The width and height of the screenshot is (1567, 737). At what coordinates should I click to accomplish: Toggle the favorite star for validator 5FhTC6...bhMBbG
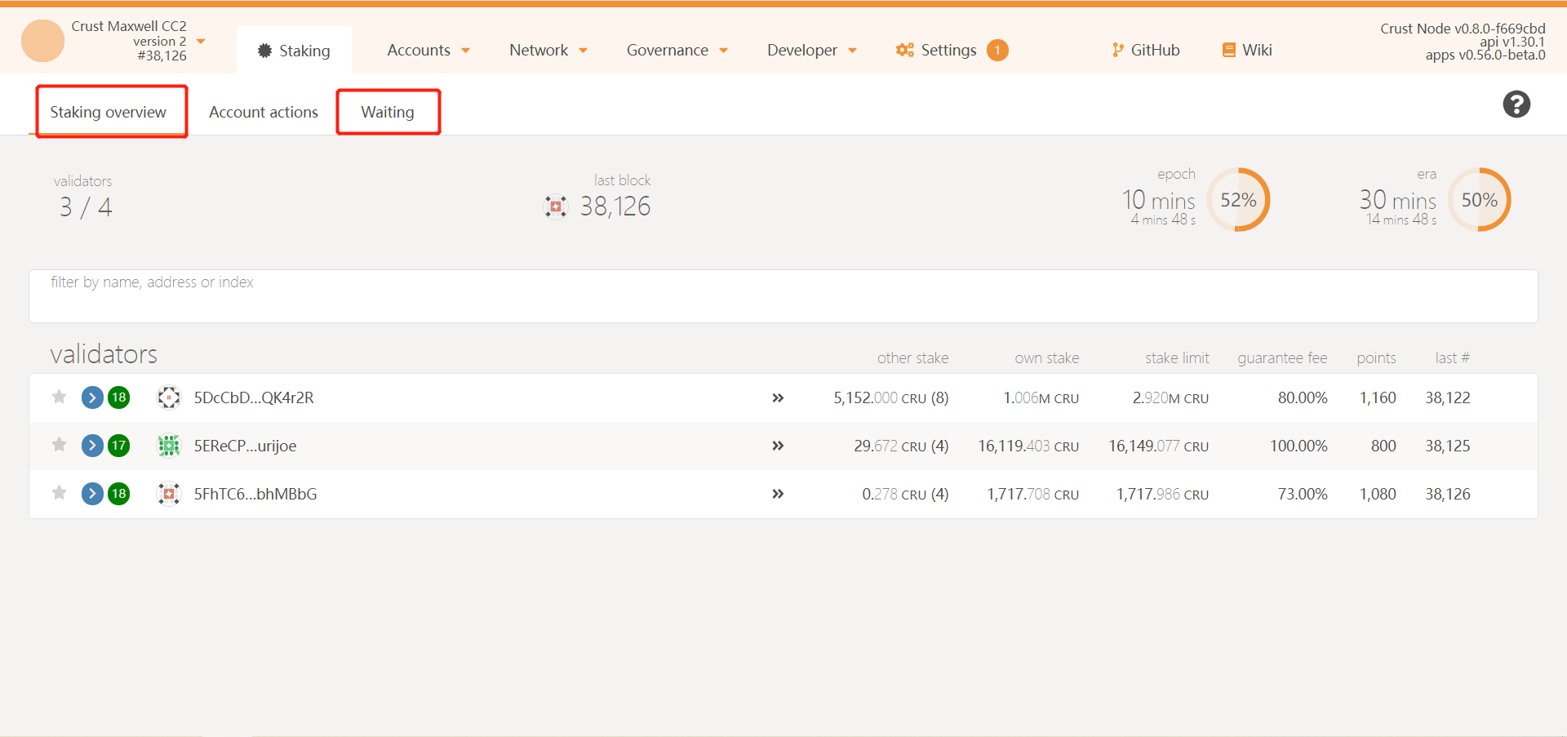58,493
